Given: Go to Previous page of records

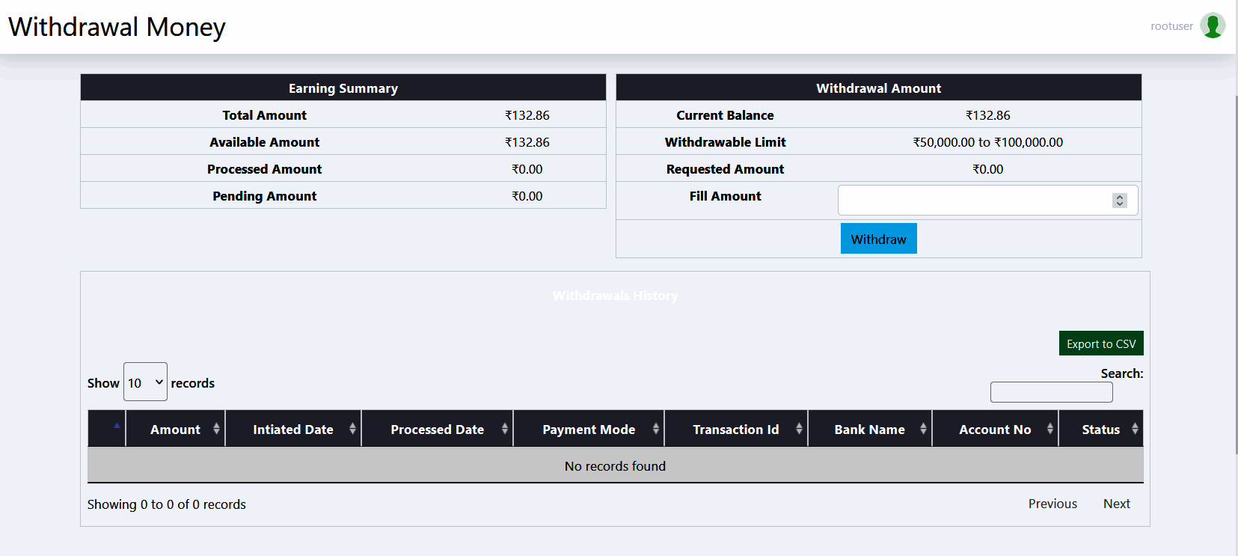Looking at the screenshot, I should [1052, 504].
